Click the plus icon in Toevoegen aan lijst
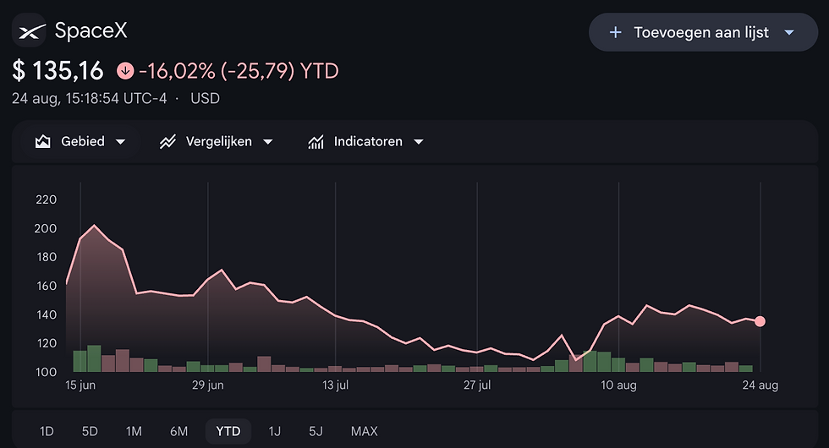Image resolution: width=829 pixels, height=448 pixels. [x=615, y=33]
